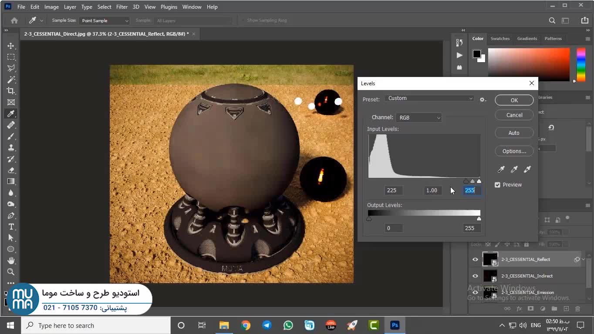Viewport: 594px width, 334px height.
Task: Uncheck the Preview checkbox
Action: [497, 185]
